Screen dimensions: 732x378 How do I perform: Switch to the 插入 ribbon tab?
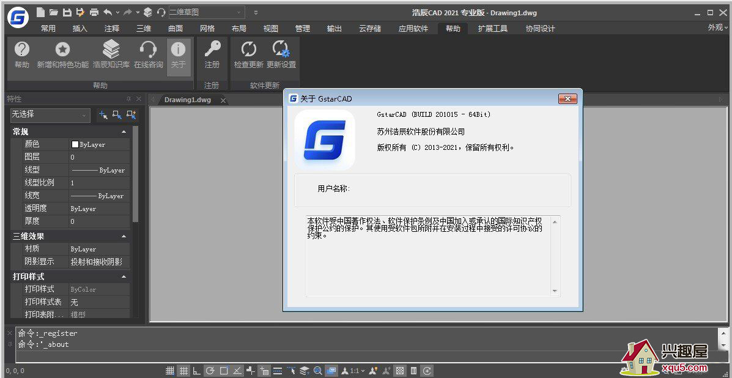point(80,29)
